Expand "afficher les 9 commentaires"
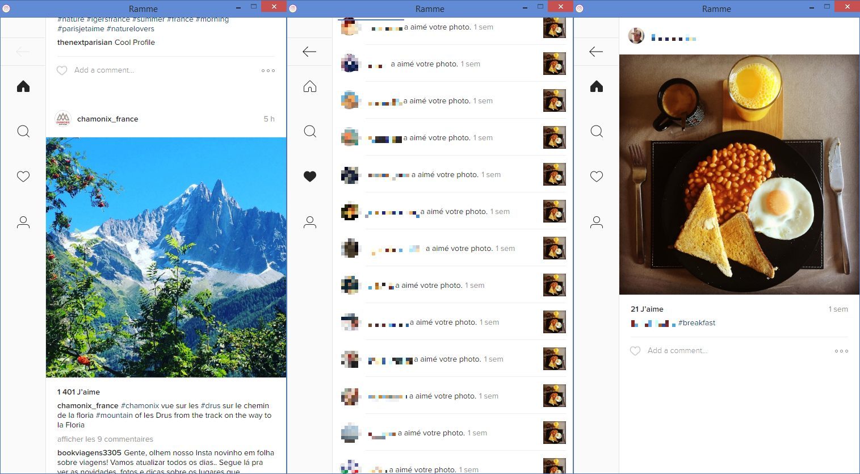The image size is (860, 474). 105,439
